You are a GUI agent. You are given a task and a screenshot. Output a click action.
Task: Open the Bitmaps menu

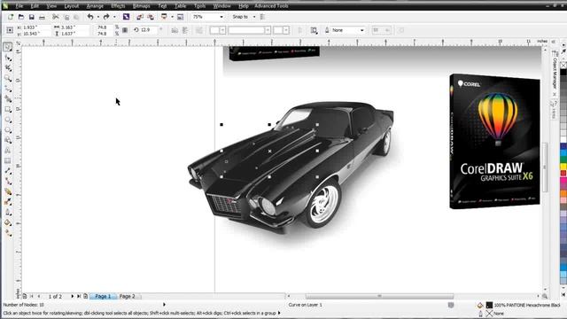141,6
